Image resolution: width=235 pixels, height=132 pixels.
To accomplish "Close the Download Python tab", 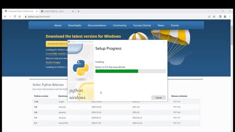I will click(x=37, y=11).
